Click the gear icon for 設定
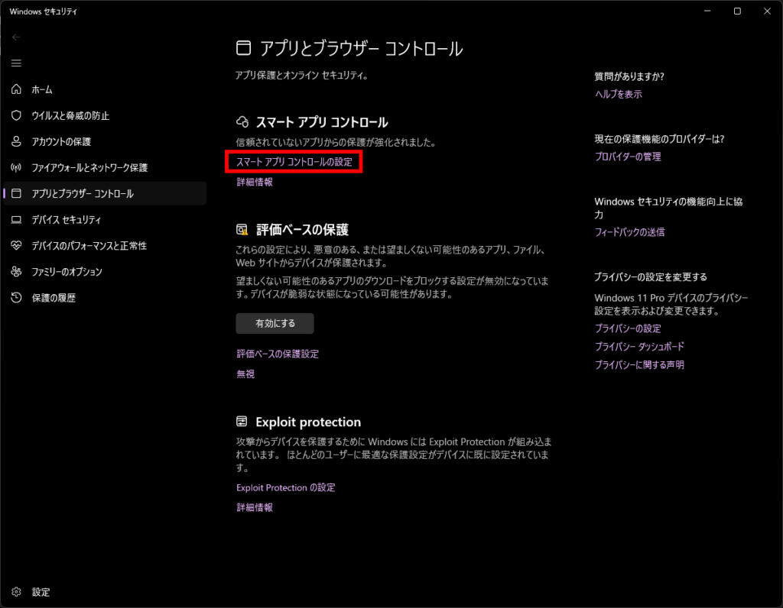The width and height of the screenshot is (783, 608). tap(17, 591)
